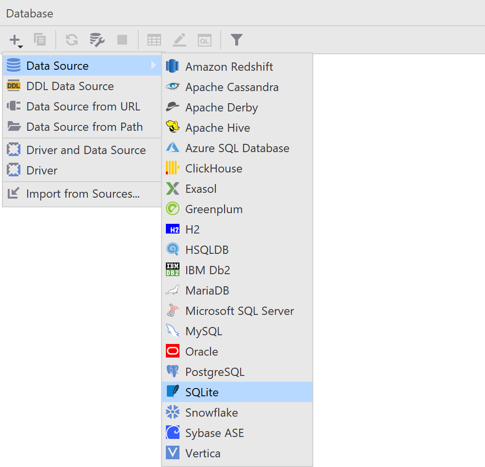Click the Apache Hive bee icon
The image size is (485, 467).
[173, 127]
